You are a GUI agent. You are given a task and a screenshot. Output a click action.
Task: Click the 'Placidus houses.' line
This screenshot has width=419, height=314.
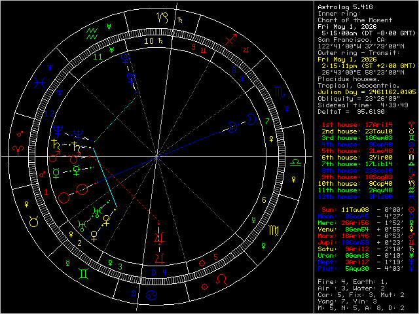tap(349, 79)
